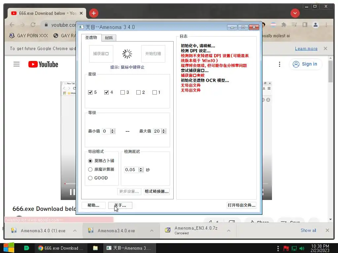Open the volume tray icon
This screenshot has width=338, height=253.
(x=302, y=248)
